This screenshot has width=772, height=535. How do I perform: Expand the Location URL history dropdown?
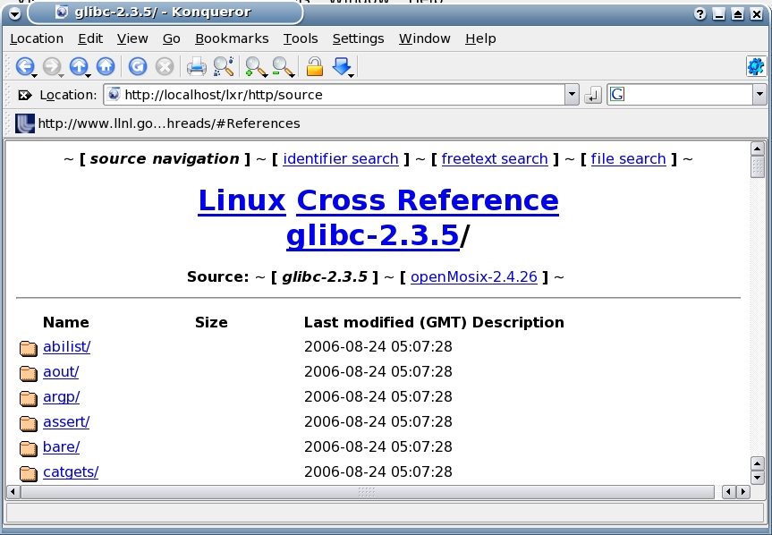coord(573,95)
